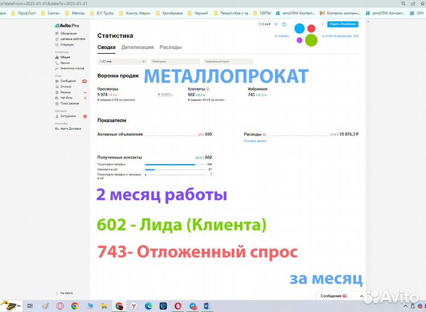This screenshot has width=426, height=312.
Task: Click the info icon next to Контакты
Action: pos(208,89)
